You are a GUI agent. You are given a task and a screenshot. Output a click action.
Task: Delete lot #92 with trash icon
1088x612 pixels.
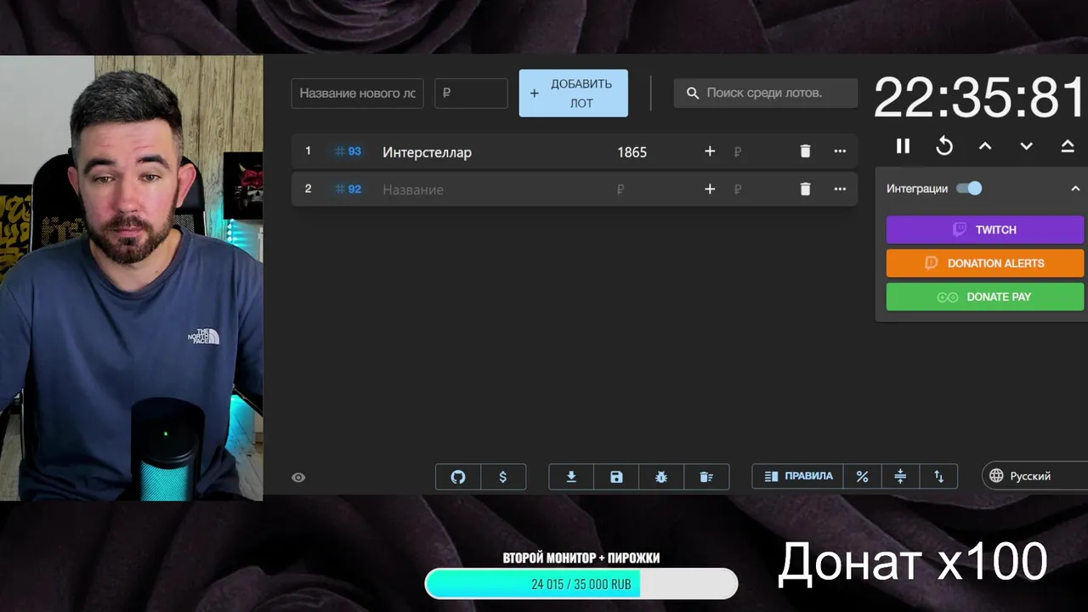point(805,190)
